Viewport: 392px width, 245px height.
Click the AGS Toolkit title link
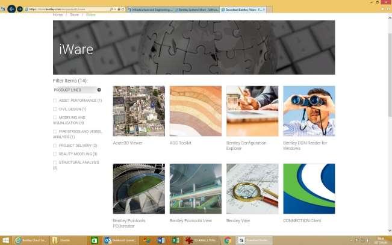tap(181, 143)
